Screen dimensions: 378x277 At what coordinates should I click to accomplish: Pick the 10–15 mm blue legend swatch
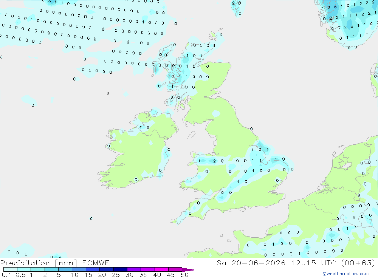pos(79,269)
